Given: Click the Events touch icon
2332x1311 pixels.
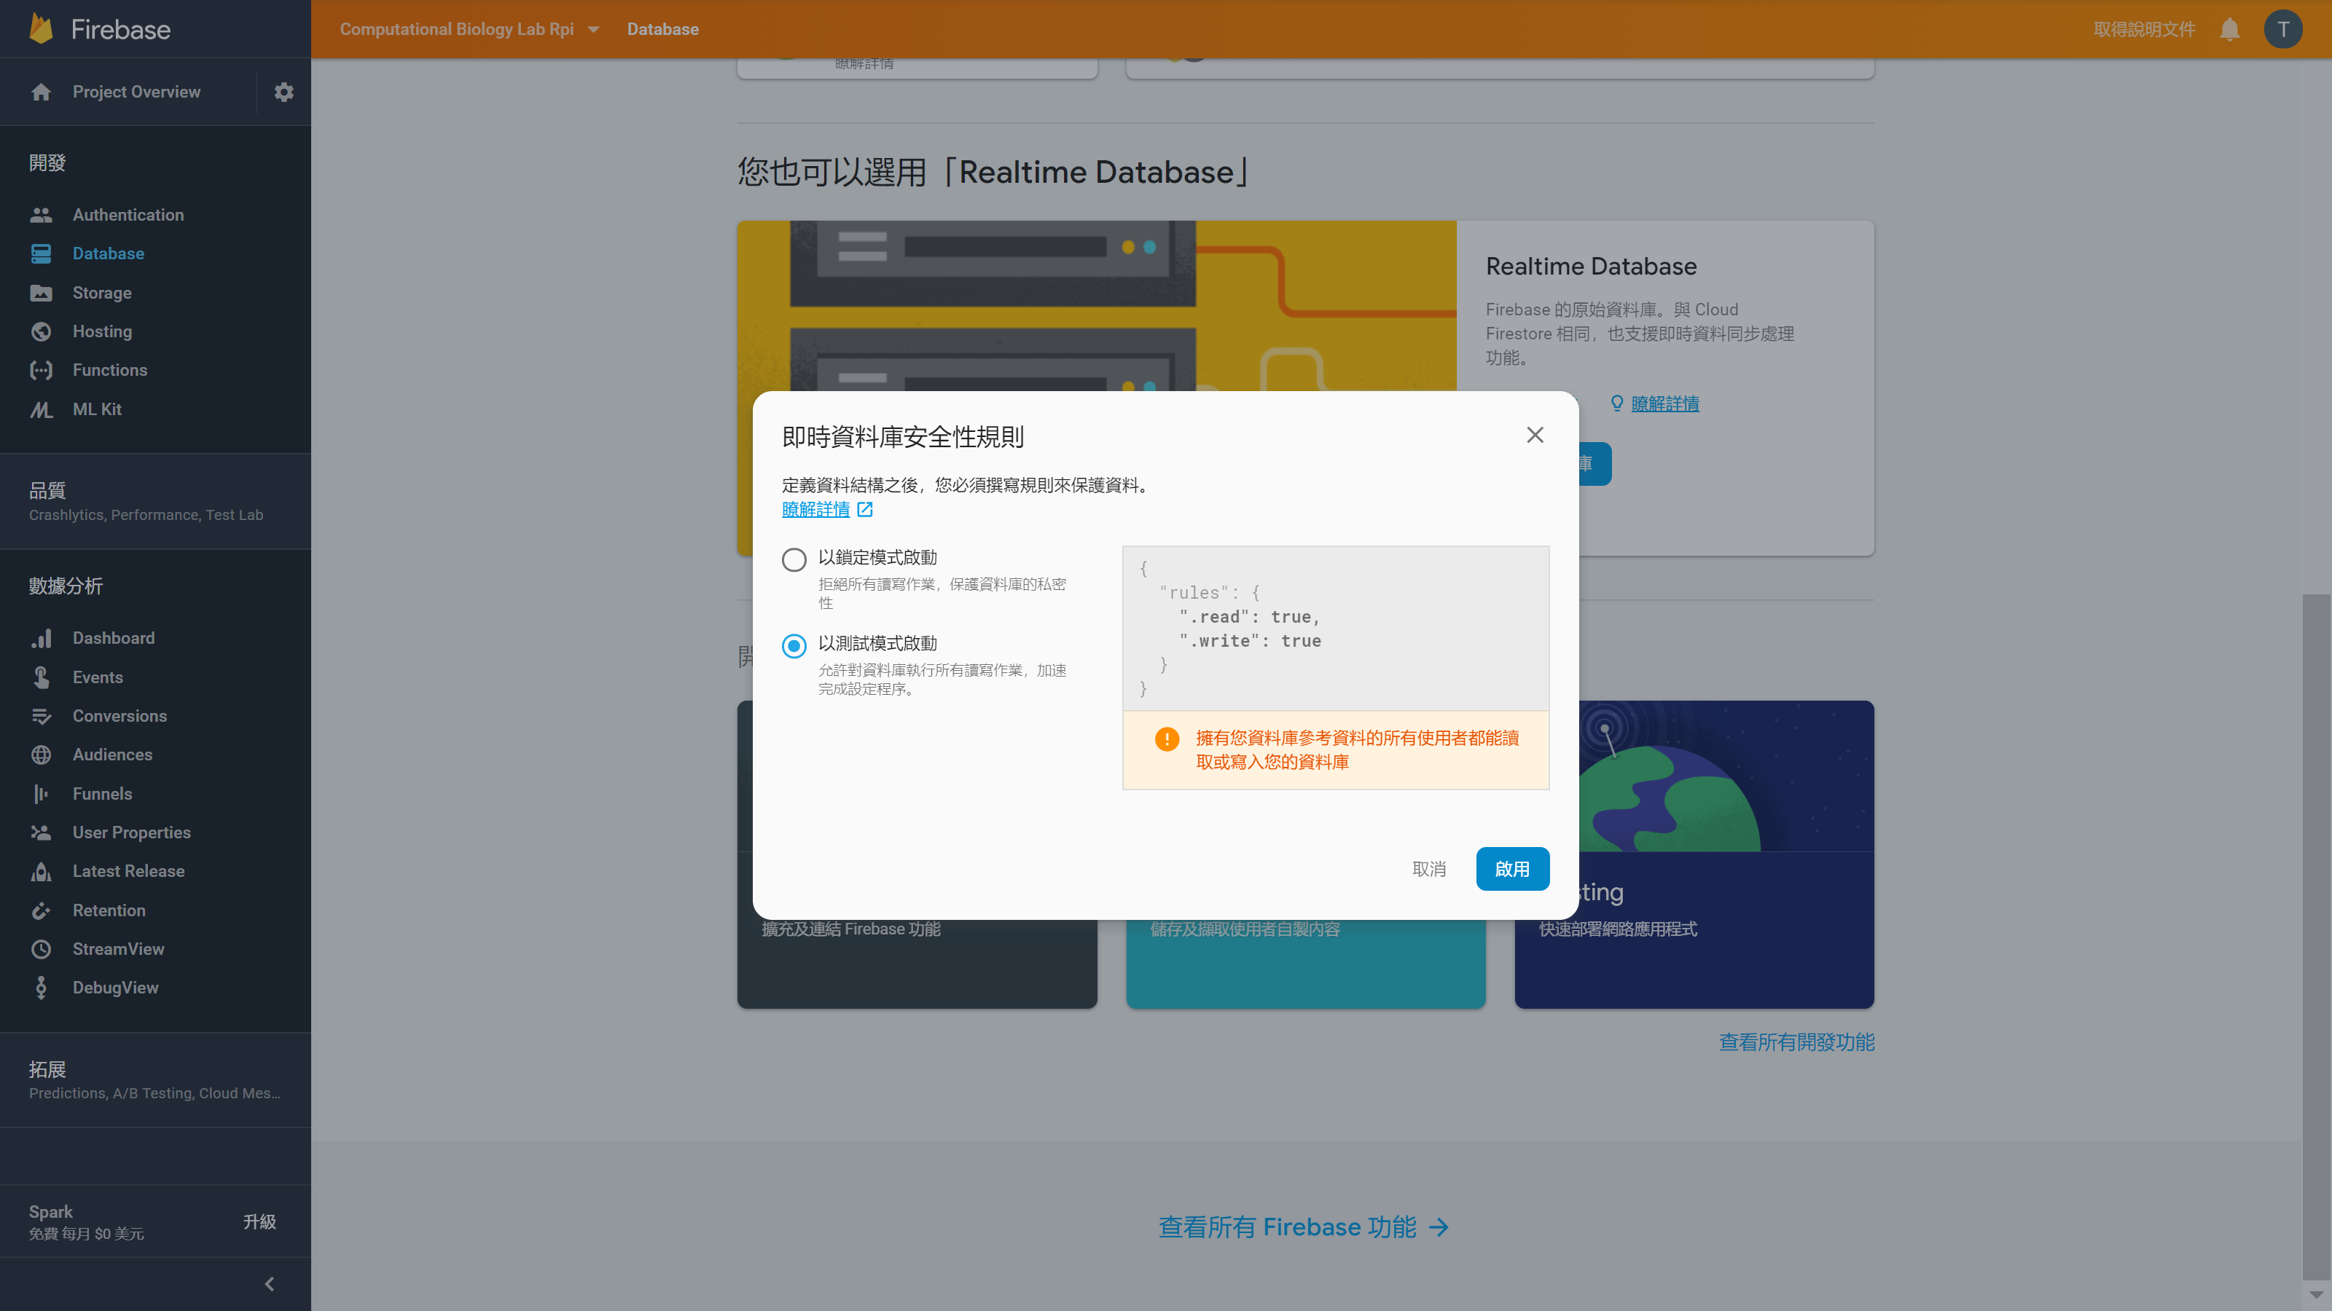Looking at the screenshot, I should (x=41, y=677).
